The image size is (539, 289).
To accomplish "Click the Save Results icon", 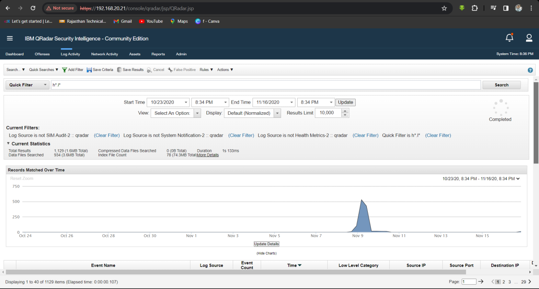I will coord(119,70).
